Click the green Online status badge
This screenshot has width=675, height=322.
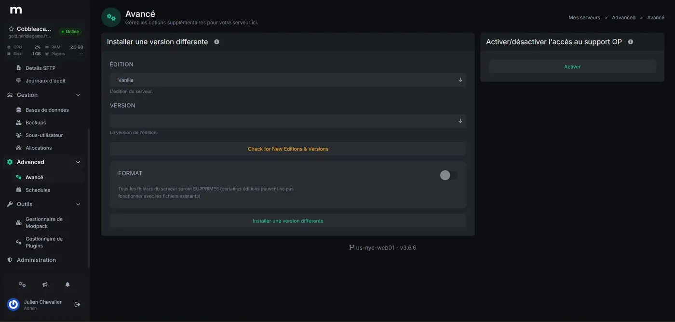(70, 32)
